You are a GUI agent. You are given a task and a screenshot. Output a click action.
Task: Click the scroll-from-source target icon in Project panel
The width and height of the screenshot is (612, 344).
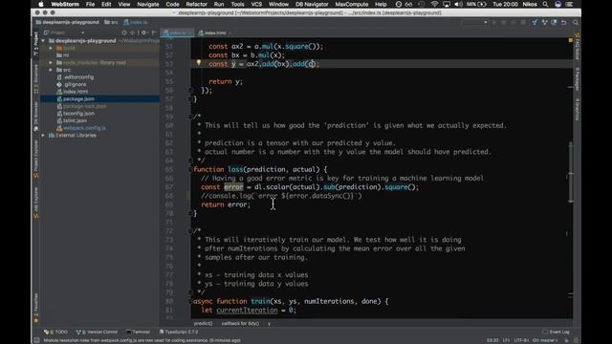click(124, 32)
